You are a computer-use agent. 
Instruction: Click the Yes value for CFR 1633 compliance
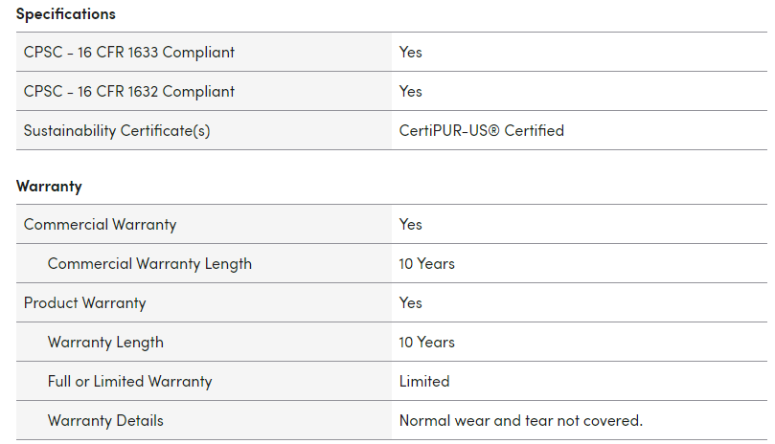coord(411,53)
